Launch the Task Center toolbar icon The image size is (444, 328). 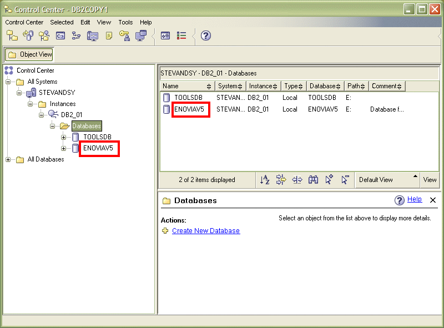(76, 36)
